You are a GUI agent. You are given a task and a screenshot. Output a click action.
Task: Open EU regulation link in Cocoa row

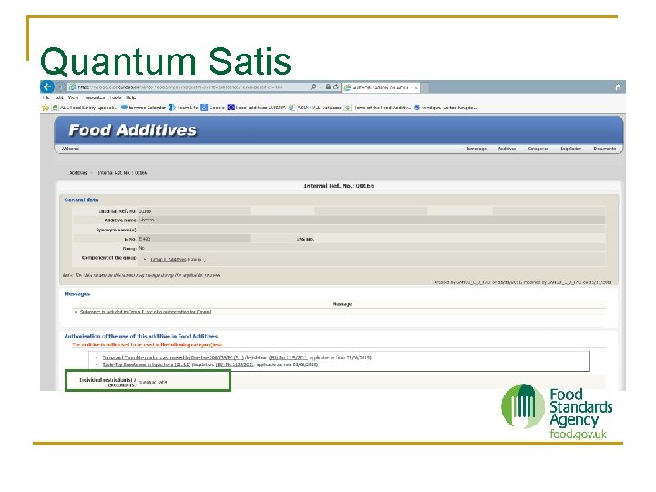click(288, 358)
